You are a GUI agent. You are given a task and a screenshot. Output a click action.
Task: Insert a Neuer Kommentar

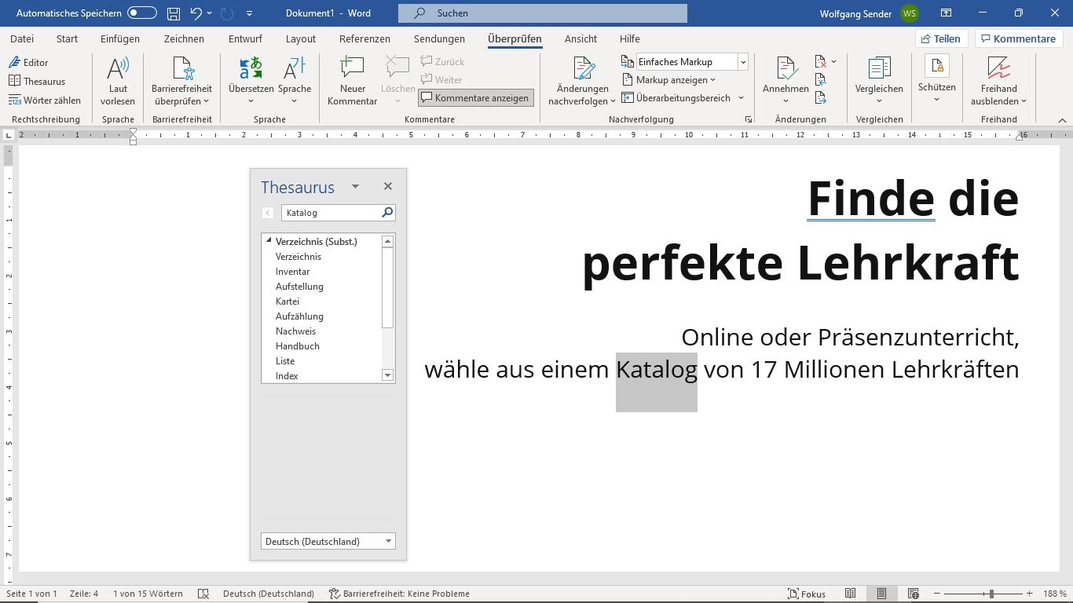352,71
